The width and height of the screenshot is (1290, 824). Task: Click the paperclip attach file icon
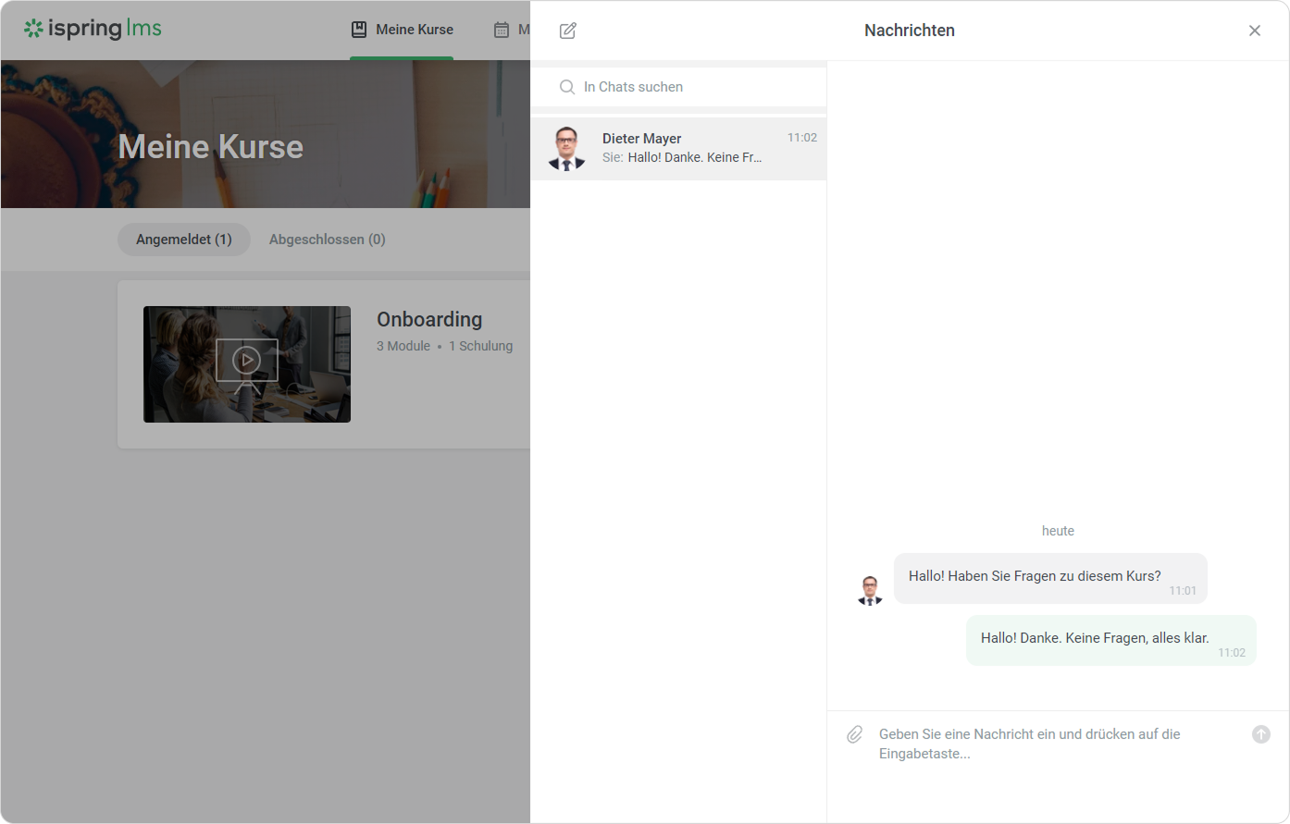[854, 734]
